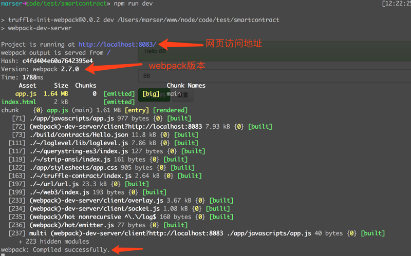The width and height of the screenshot is (411, 256).
Task: Click the yellow [big] tag
Action: point(151,94)
